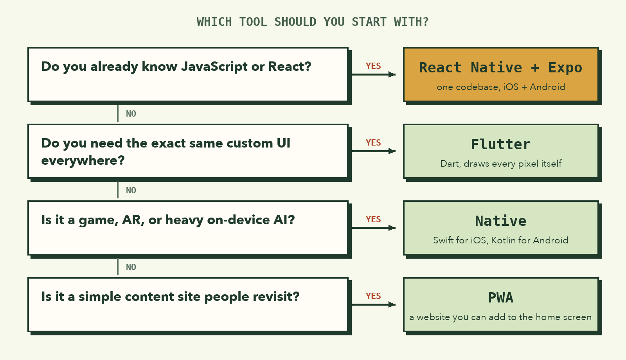Click the YES label next to React Native
The height and width of the screenshot is (360, 626).
point(373,66)
